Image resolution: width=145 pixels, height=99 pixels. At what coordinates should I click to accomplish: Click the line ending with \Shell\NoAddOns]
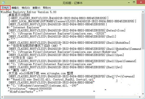[x=69, y=43]
